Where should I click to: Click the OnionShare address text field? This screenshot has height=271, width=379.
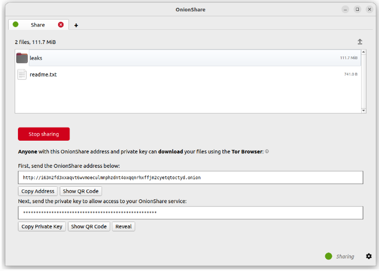click(190, 178)
